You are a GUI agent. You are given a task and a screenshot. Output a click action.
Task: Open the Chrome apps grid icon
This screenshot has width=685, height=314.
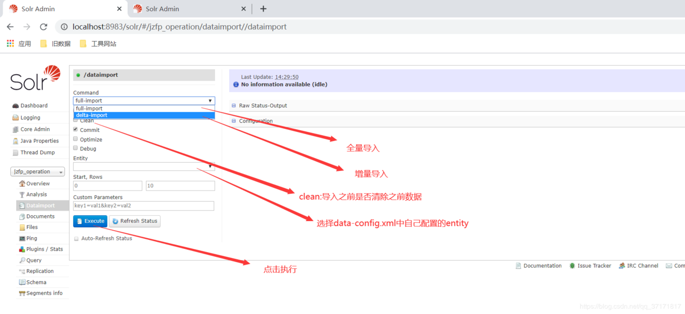click(x=10, y=43)
